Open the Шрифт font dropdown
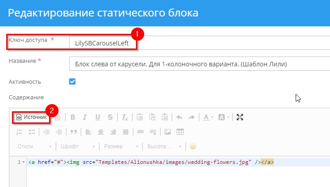 [x=78, y=146]
